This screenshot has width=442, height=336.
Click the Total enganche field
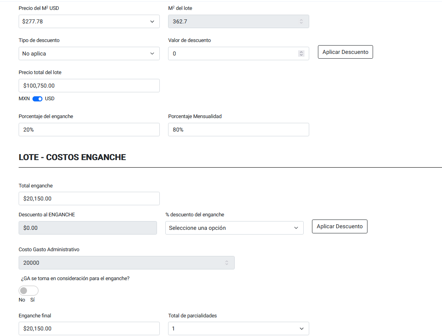pyautogui.click(x=89, y=199)
